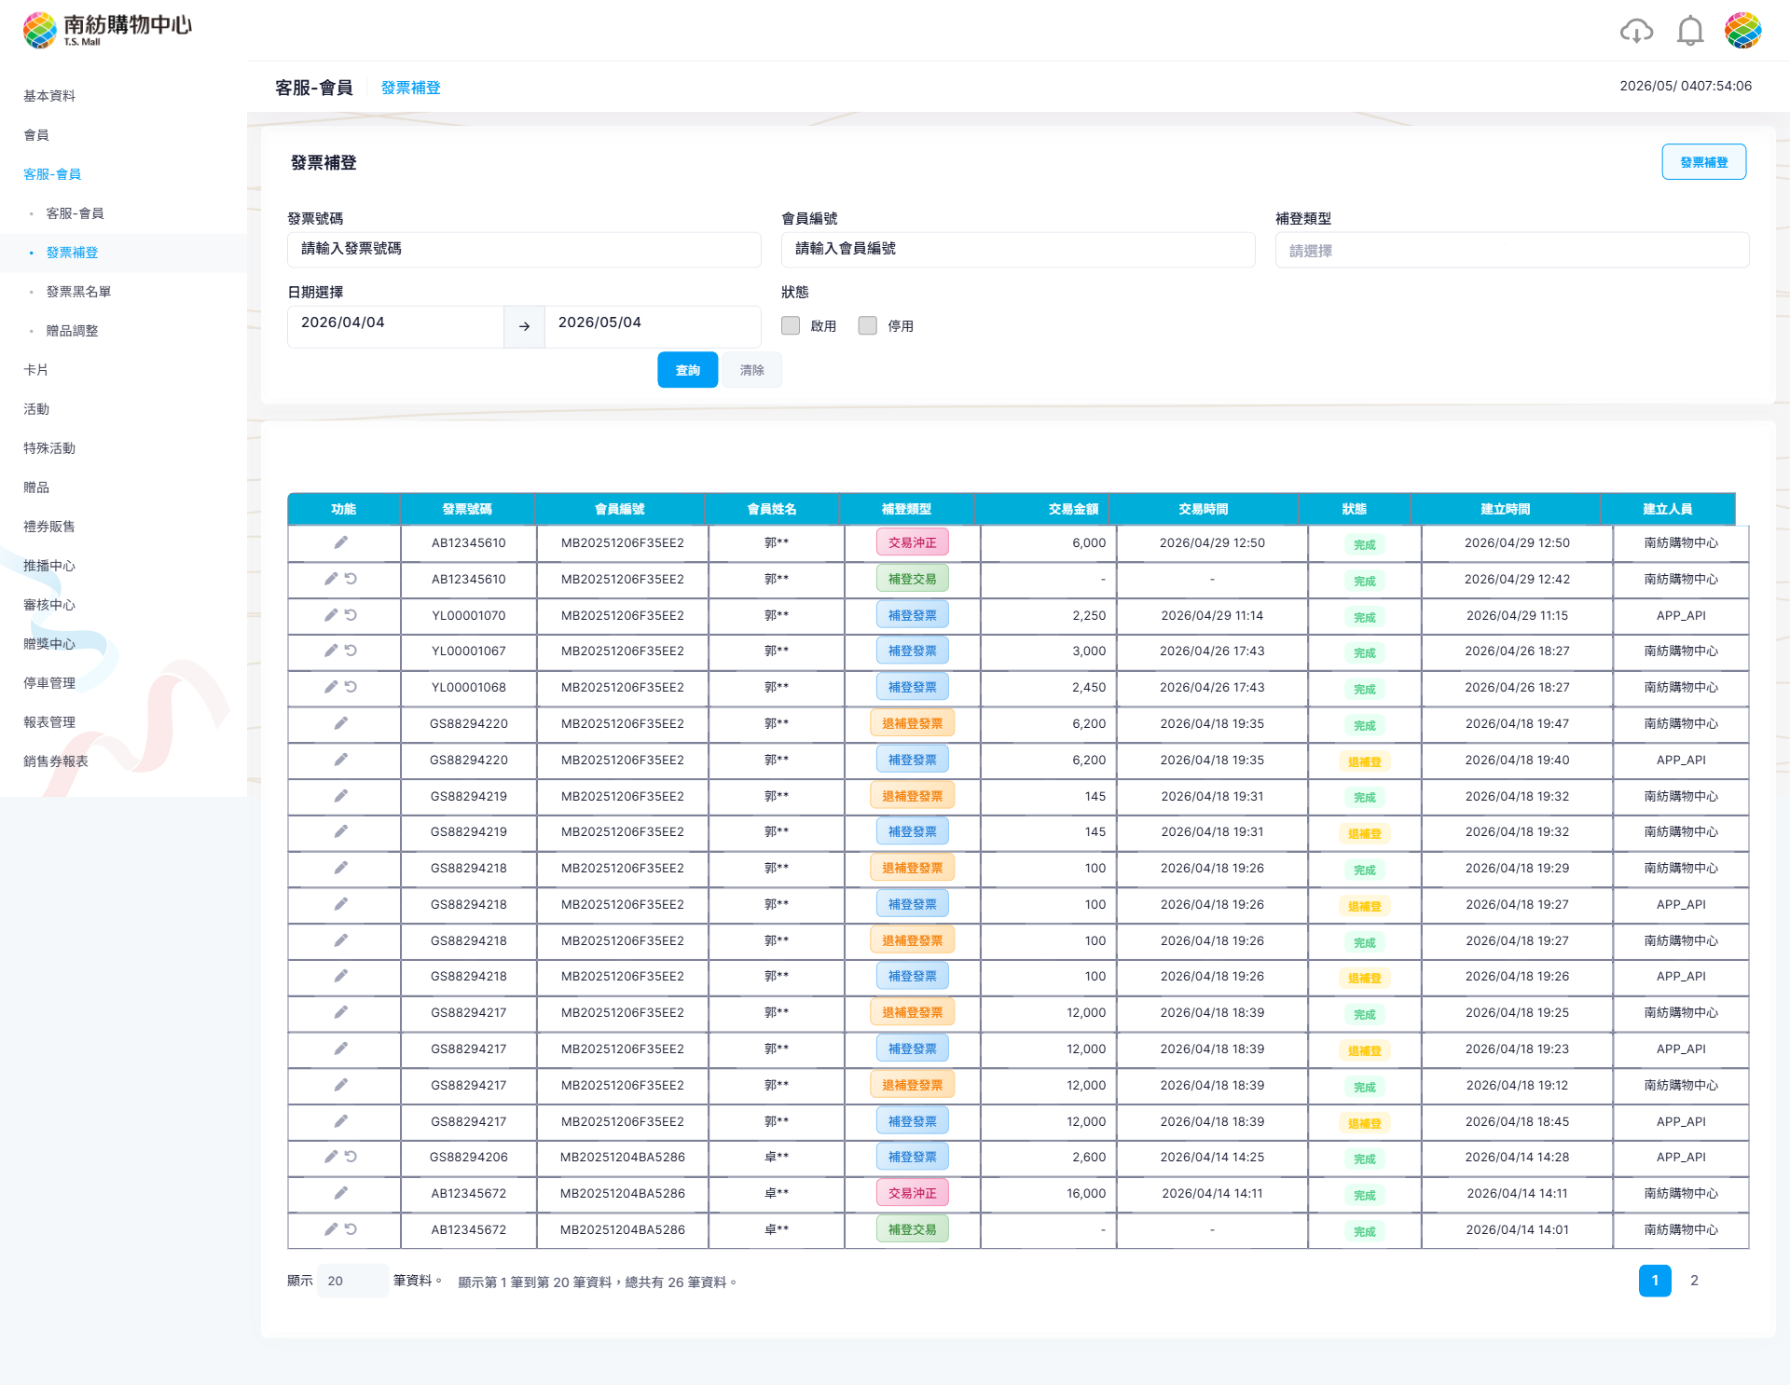Viewport: 1790px width, 1385px height.
Task: Click the edit pencil for GS88294220 退補登發票 row
Action: (x=341, y=723)
